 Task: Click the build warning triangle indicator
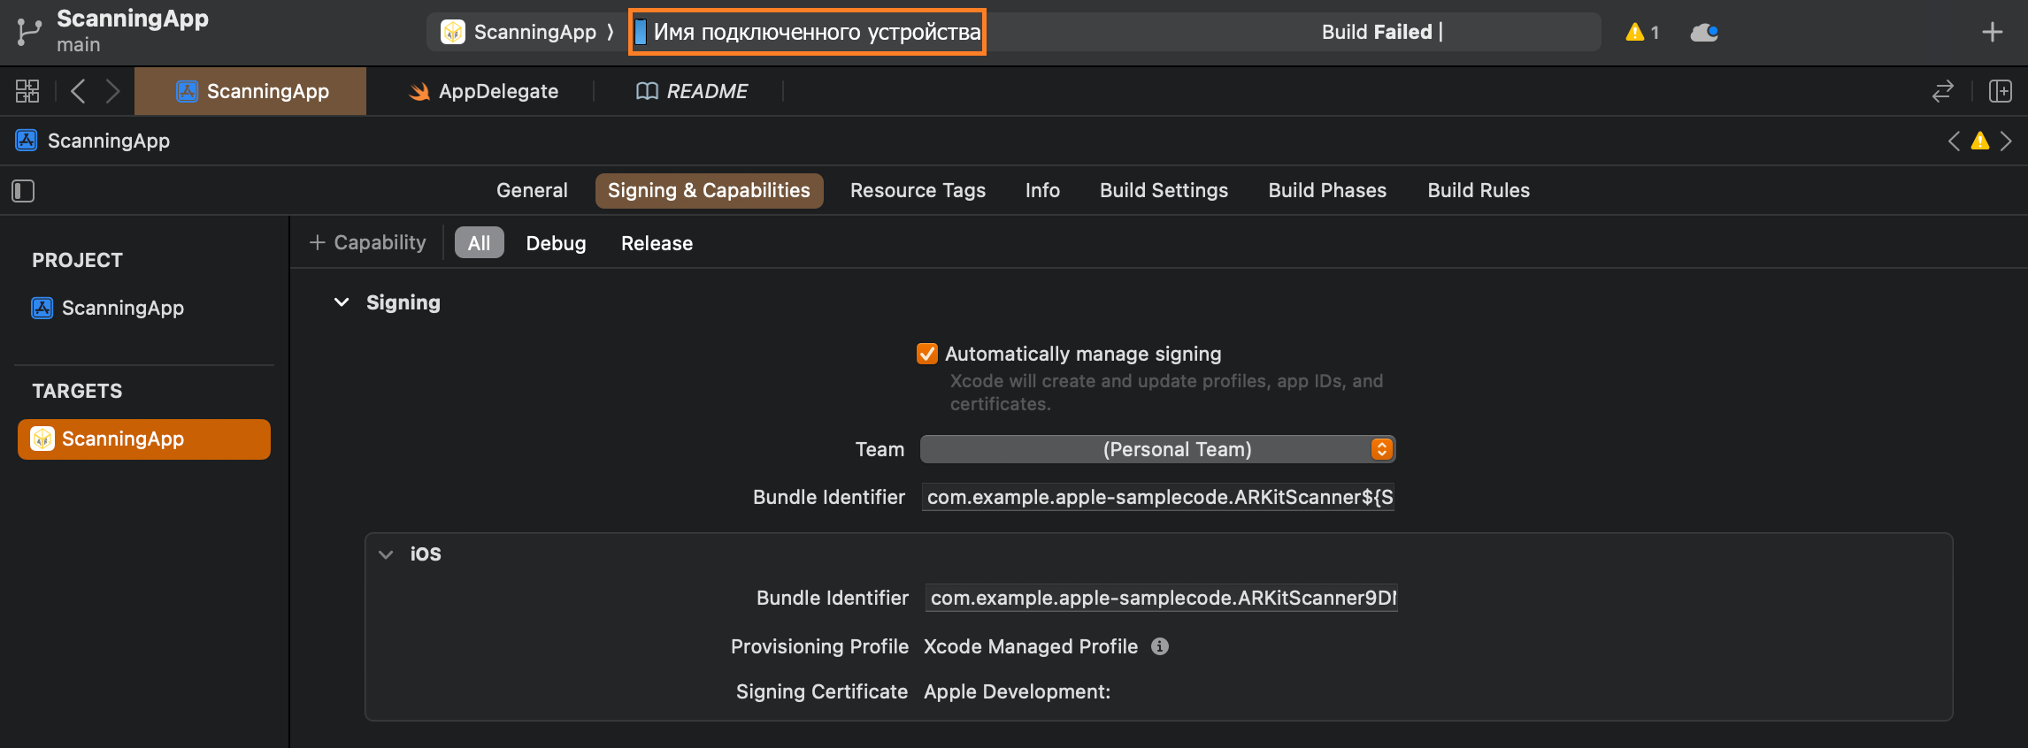click(x=1635, y=33)
